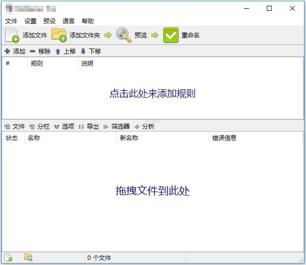Click the Preview magnifier icon
306x265 pixels.
124,35
